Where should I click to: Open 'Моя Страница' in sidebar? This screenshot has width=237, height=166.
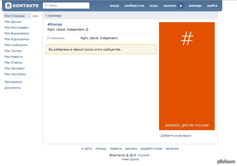click(15, 16)
